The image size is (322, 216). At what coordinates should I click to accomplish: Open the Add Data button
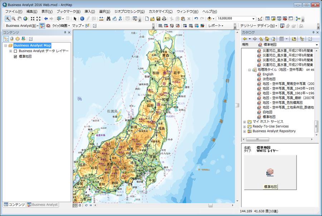click(x=209, y=19)
